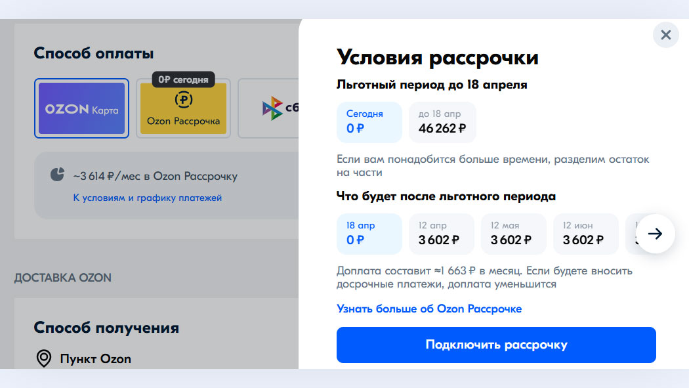Viewport: 689px width, 388px height.
Task: Select the 12 мая payment tile
Action: [513, 233]
